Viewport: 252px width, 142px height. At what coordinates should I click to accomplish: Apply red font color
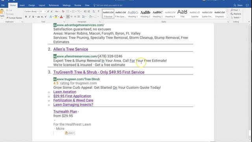click(x=61, y=17)
